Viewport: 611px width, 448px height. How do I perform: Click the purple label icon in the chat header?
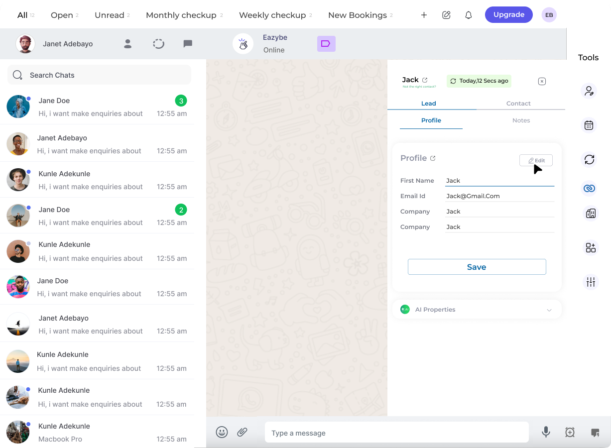pyautogui.click(x=326, y=44)
